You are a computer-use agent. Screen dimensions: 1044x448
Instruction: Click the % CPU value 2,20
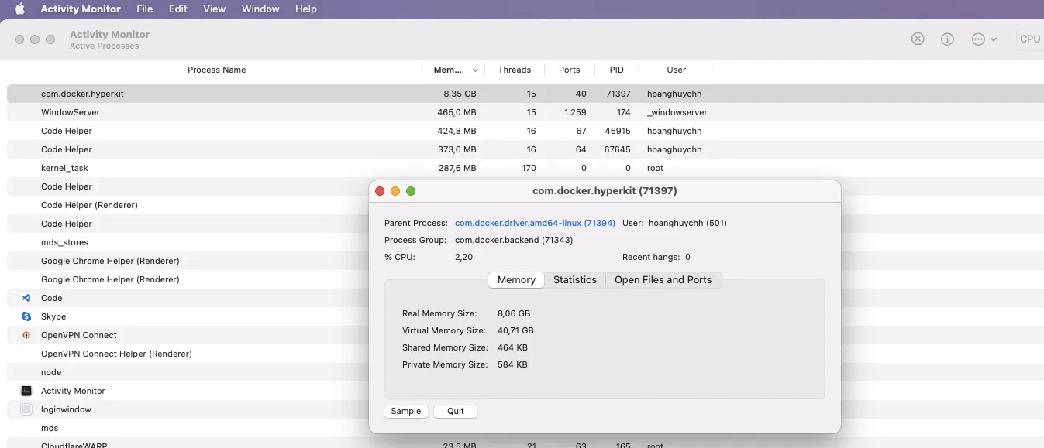pos(463,257)
